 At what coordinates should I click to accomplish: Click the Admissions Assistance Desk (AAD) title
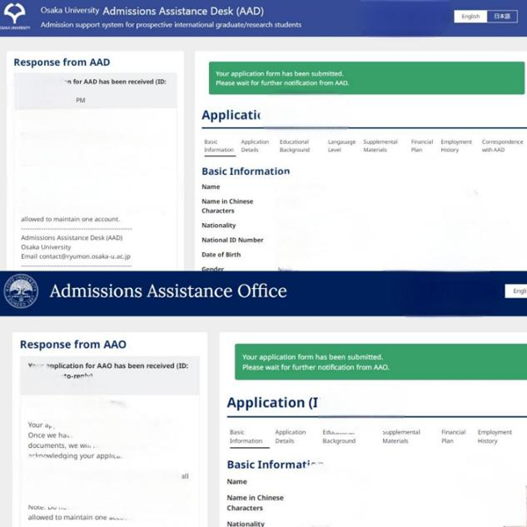tap(184, 11)
